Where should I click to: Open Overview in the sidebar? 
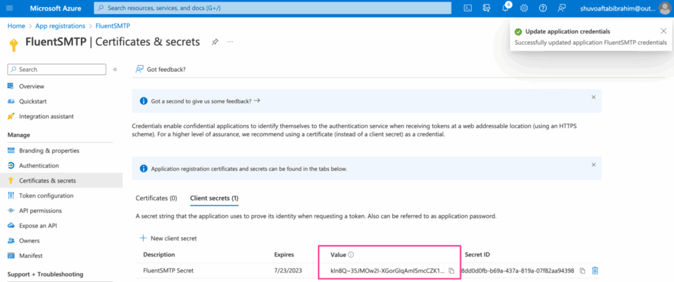(x=32, y=86)
